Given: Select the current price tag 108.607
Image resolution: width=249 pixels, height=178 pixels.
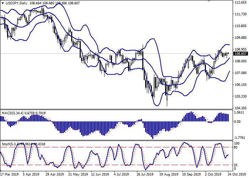Looking at the screenshot, I should [x=241, y=53].
